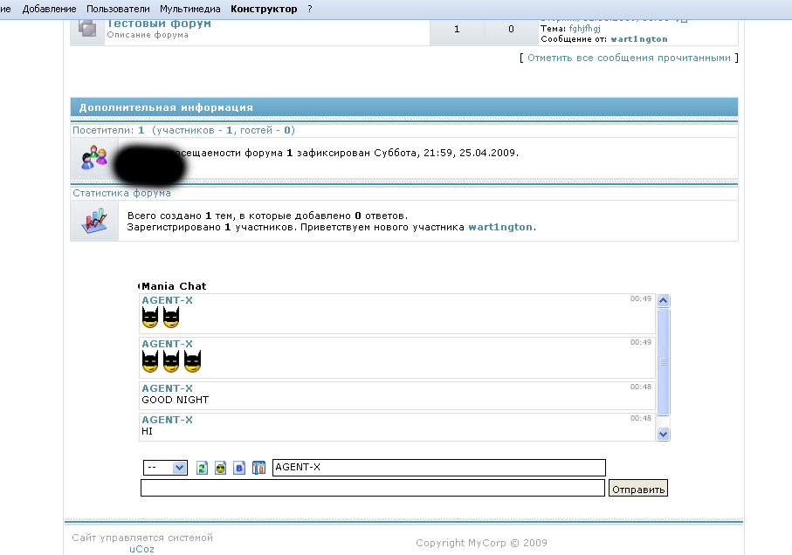Click AGENT-X name on the GOOD NIGHT message
Viewport: 792px width, 555px height.
[167, 388]
